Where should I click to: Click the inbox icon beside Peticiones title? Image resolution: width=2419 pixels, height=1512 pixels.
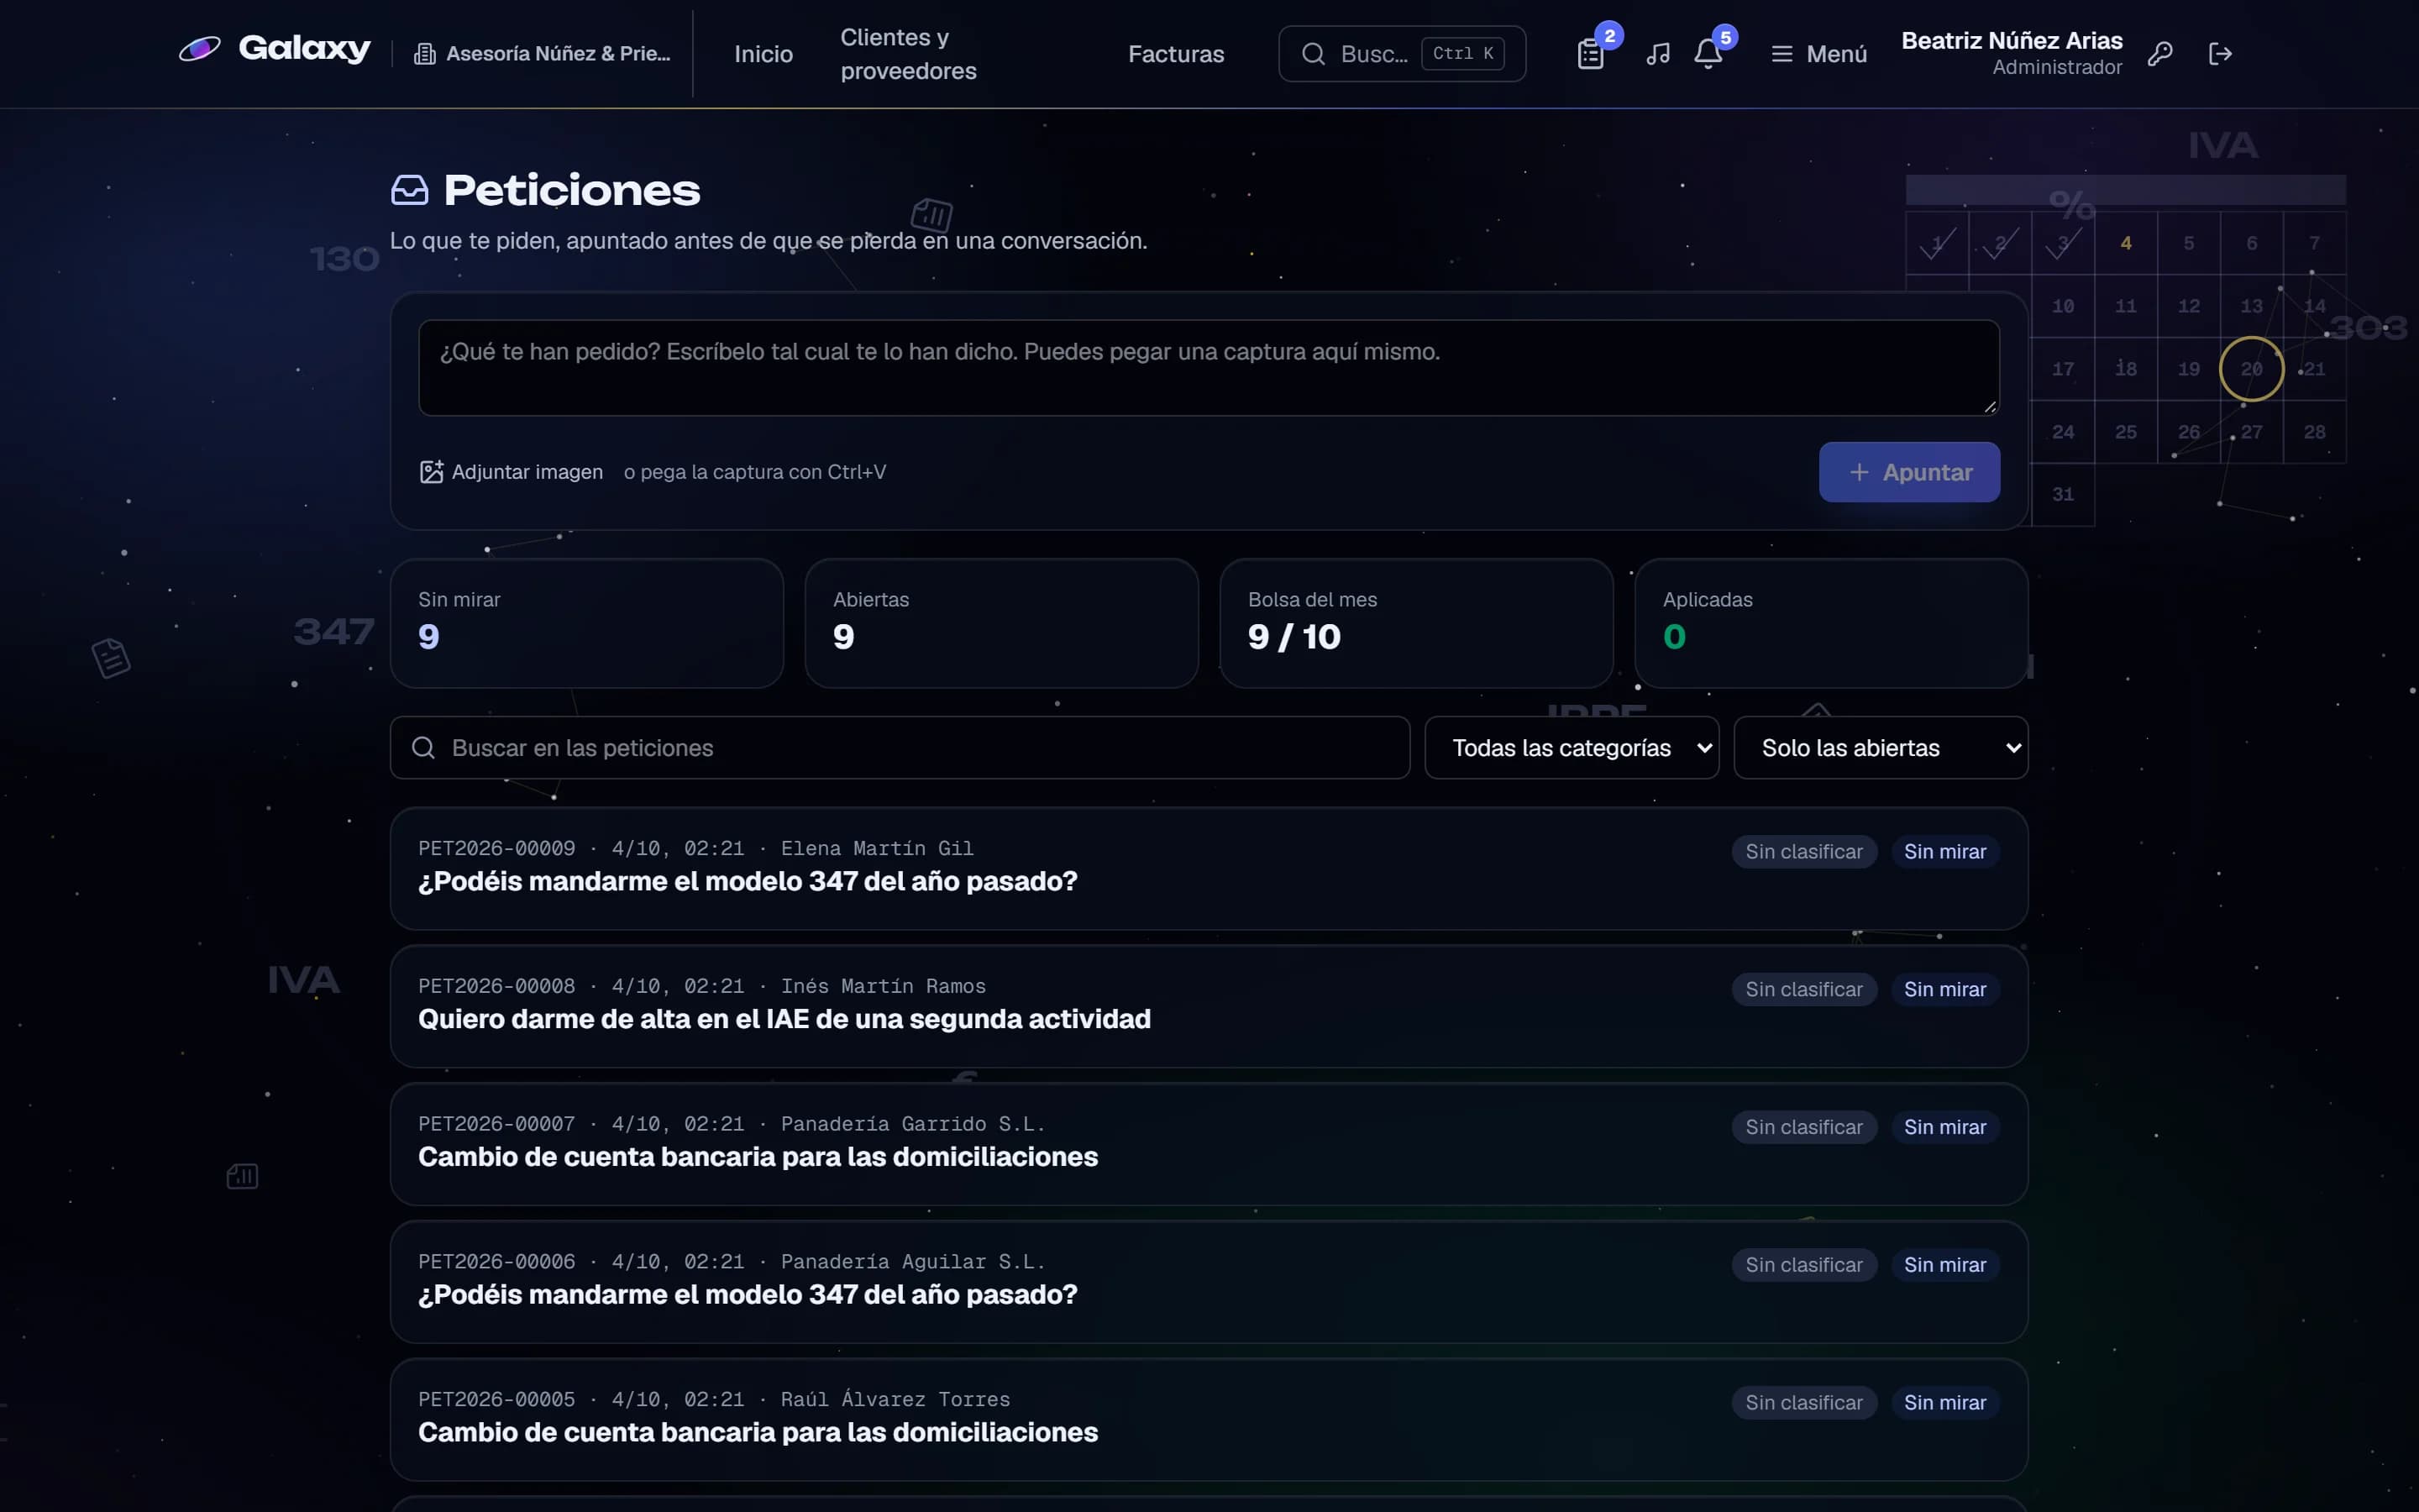[x=410, y=190]
